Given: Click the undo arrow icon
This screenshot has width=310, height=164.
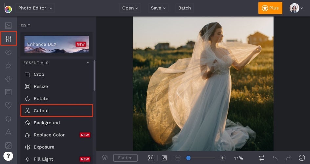Looking at the screenshot, I should (x=275, y=158).
